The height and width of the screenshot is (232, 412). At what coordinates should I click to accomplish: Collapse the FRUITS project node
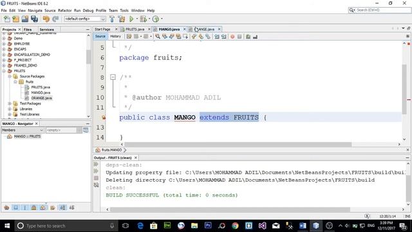point(4,71)
